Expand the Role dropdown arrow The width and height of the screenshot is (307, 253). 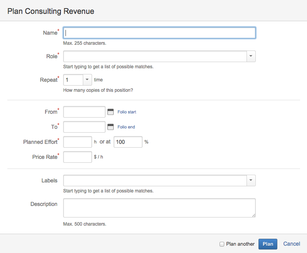pos(251,56)
